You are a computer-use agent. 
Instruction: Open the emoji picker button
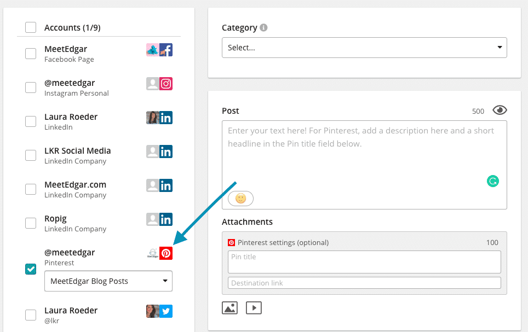click(241, 199)
